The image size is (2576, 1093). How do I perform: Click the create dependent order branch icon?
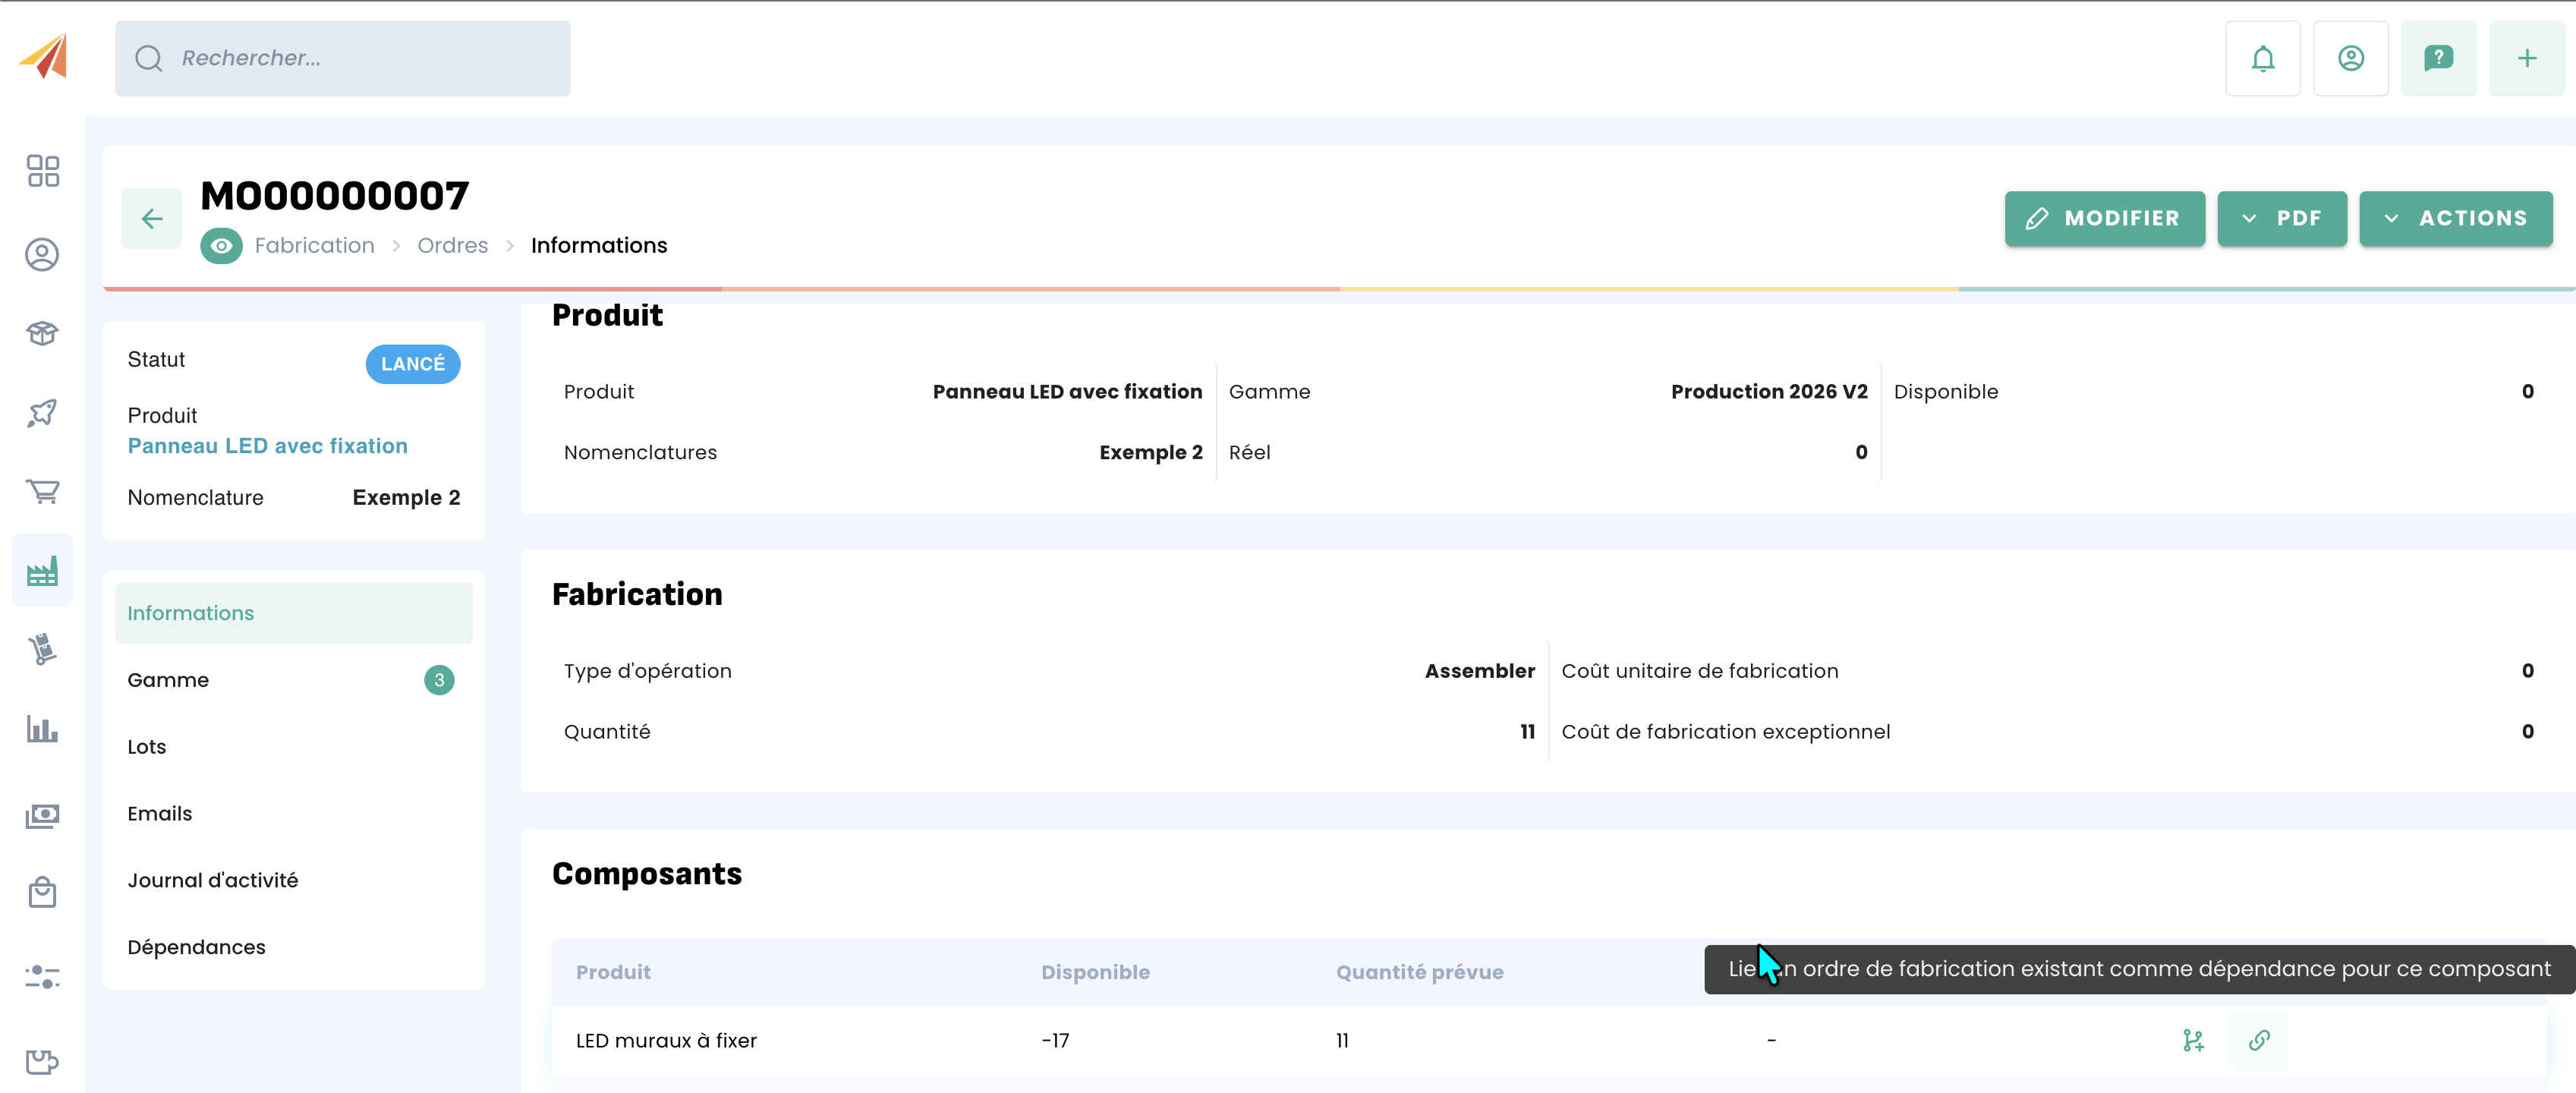(2193, 1040)
